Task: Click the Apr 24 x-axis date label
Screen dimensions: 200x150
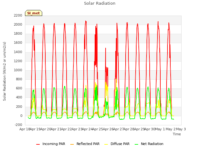Action: [87, 129]
